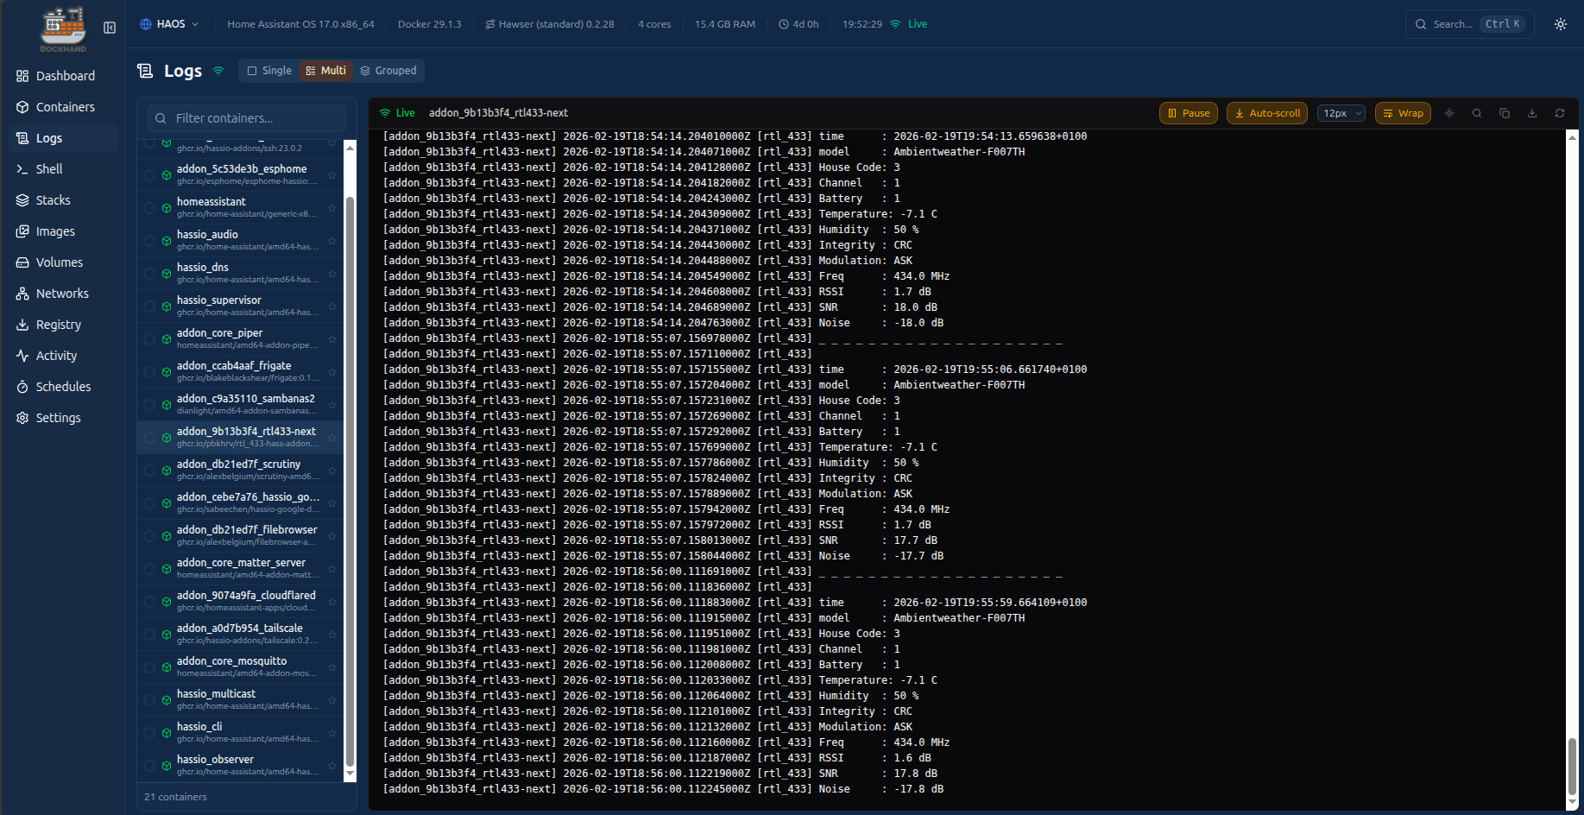Image resolution: width=1584 pixels, height=815 pixels.
Task: Toggle Wrap for log lines
Action: (1403, 113)
